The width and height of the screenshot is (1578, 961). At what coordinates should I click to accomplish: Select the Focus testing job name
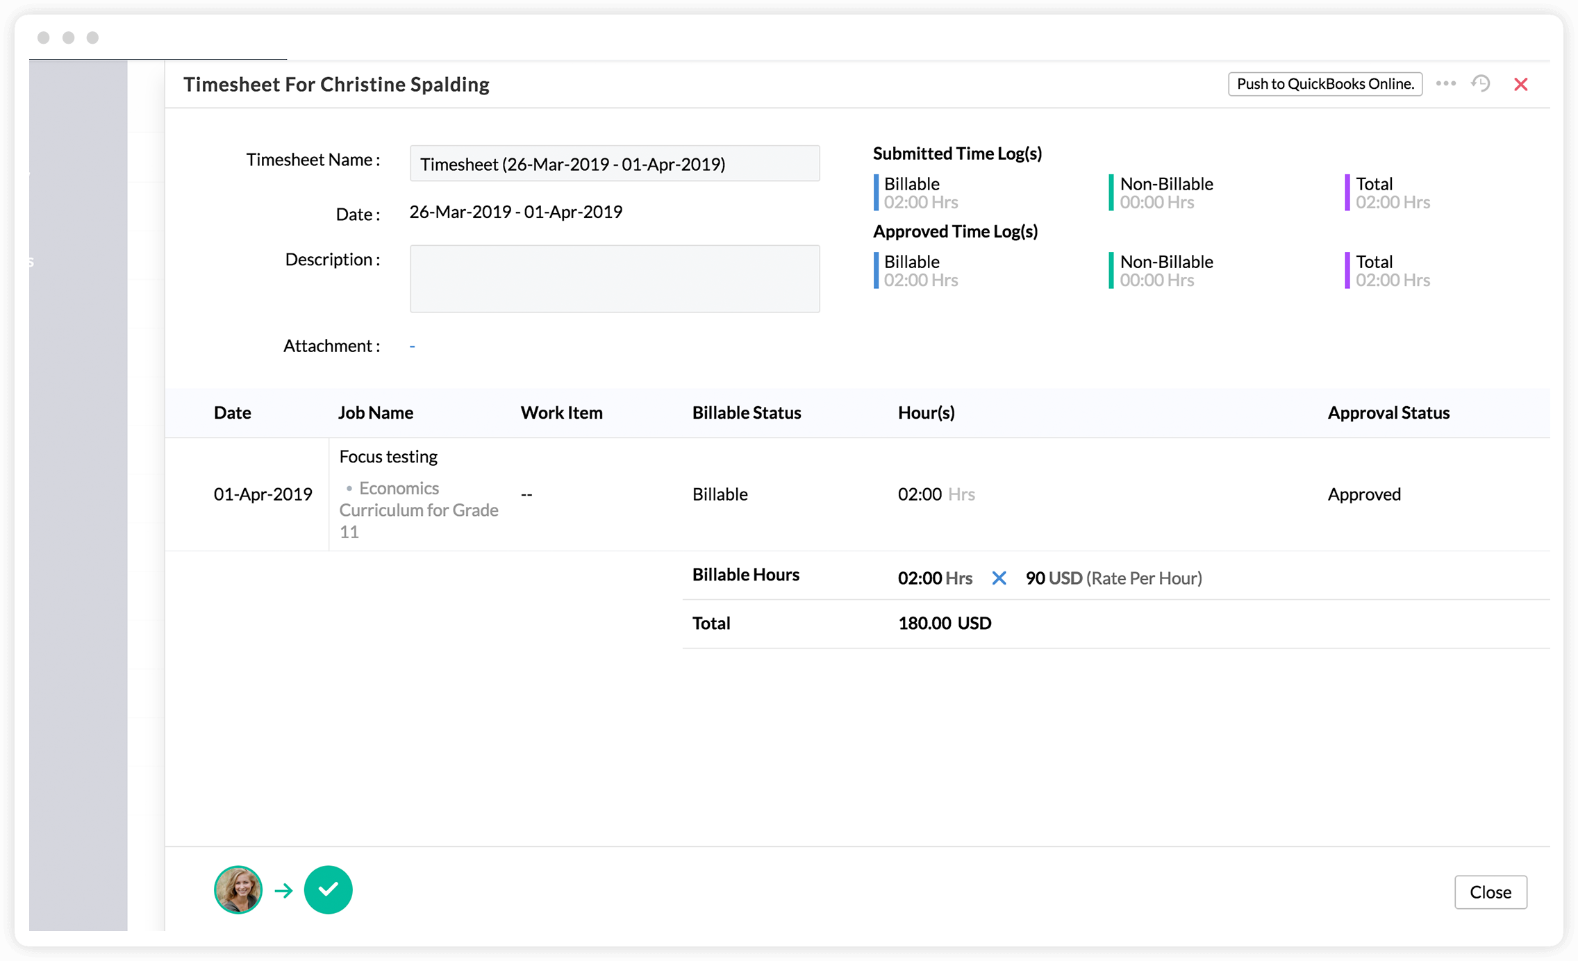pos(388,457)
